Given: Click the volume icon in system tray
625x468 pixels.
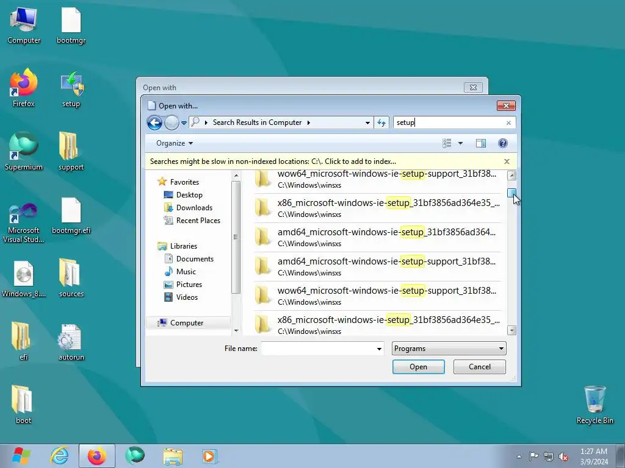Looking at the screenshot, I should [x=563, y=456].
